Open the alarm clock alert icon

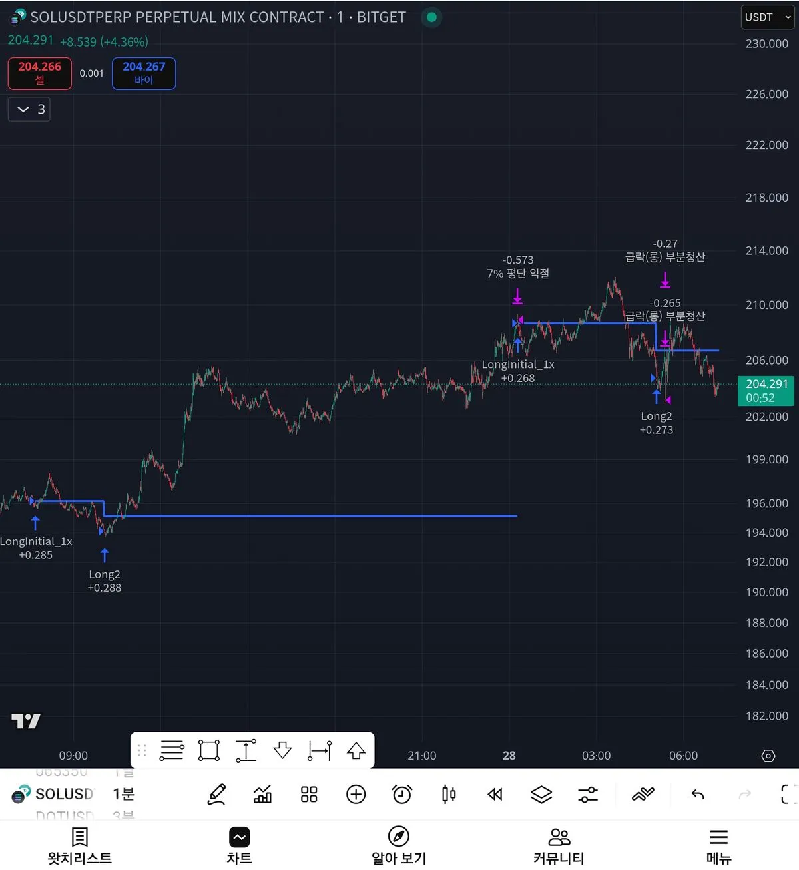(x=402, y=794)
